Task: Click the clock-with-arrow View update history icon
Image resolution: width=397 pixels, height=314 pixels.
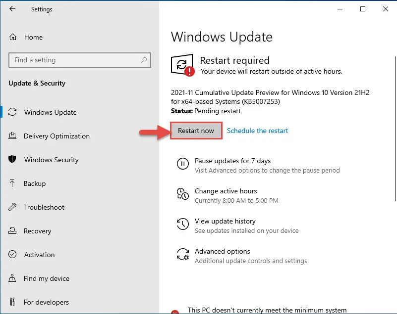Action: pos(182,224)
